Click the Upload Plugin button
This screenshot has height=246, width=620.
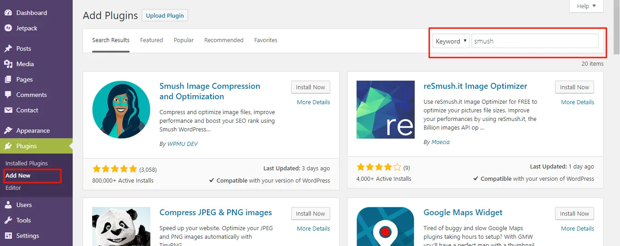tap(165, 15)
